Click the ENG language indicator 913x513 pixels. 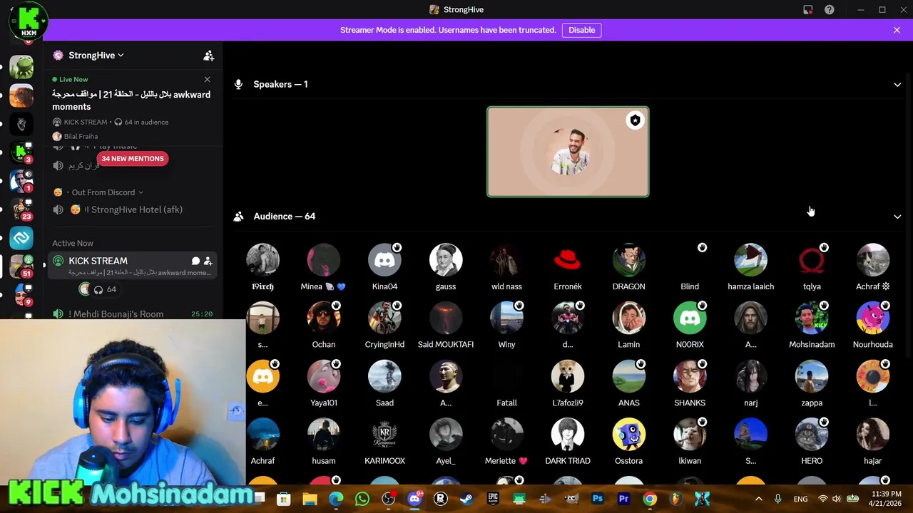point(800,499)
